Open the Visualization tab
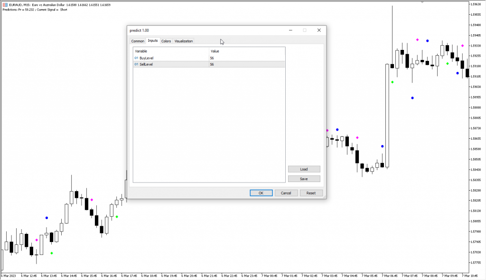This screenshot has height=280, width=486. click(184, 41)
